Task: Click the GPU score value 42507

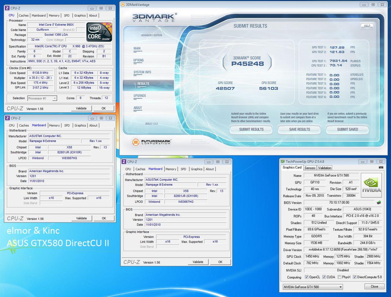Action: tap(225, 88)
